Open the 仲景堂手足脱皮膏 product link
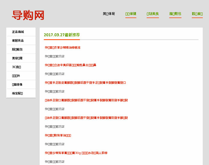Screen dimensions: 209x165 [x=85, y=83]
